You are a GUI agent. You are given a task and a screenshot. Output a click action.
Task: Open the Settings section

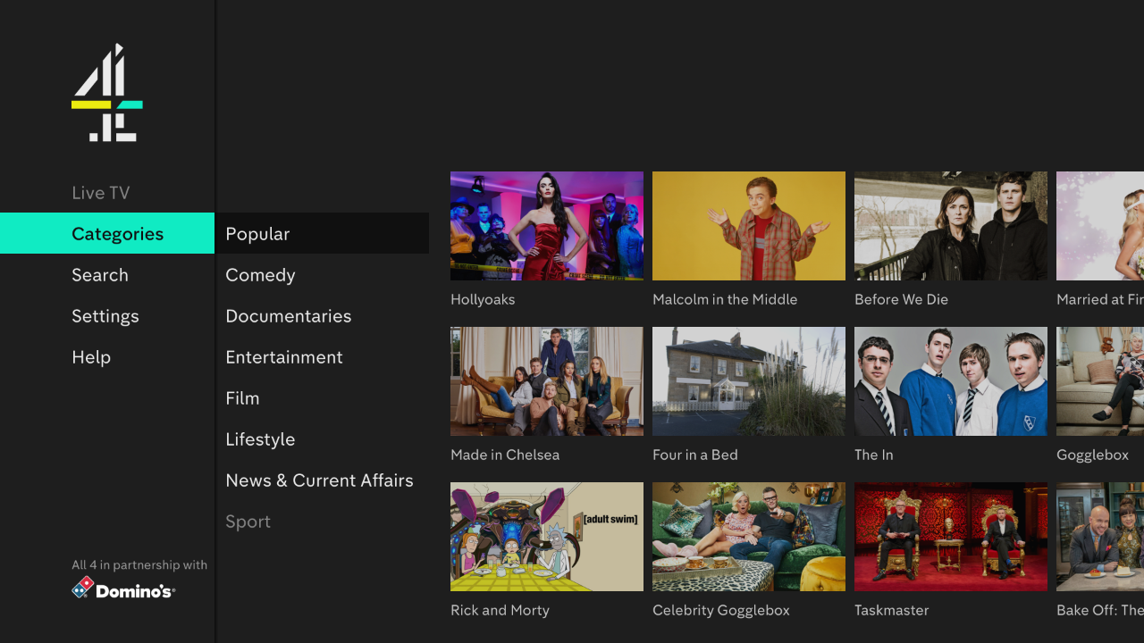coord(105,315)
